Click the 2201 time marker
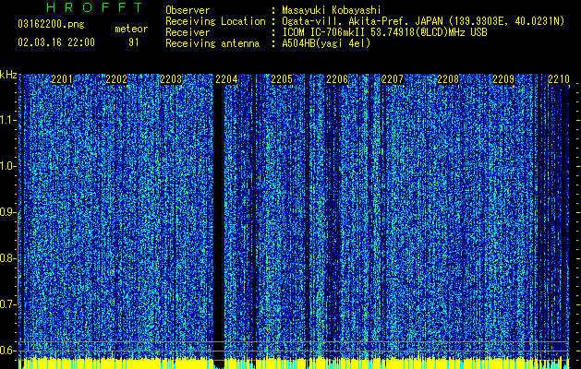Image resolution: width=581 pixels, height=369 pixels. pos(62,79)
